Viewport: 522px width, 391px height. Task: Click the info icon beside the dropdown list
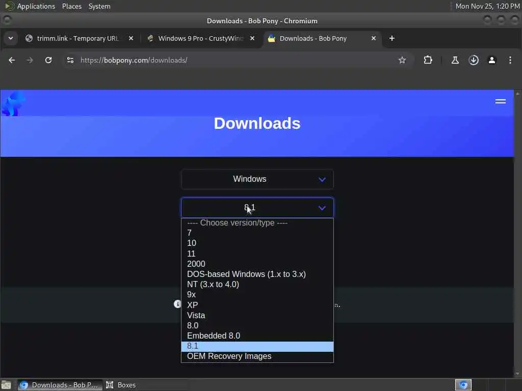(177, 303)
